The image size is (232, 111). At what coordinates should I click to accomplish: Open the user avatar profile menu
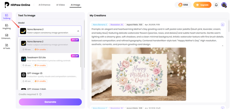[x=224, y=5]
